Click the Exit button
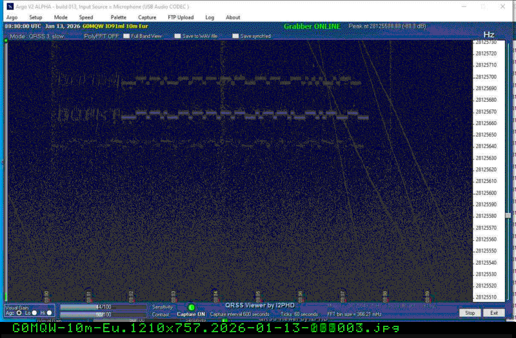Image resolution: width=516 pixels, height=338 pixels. (x=493, y=313)
